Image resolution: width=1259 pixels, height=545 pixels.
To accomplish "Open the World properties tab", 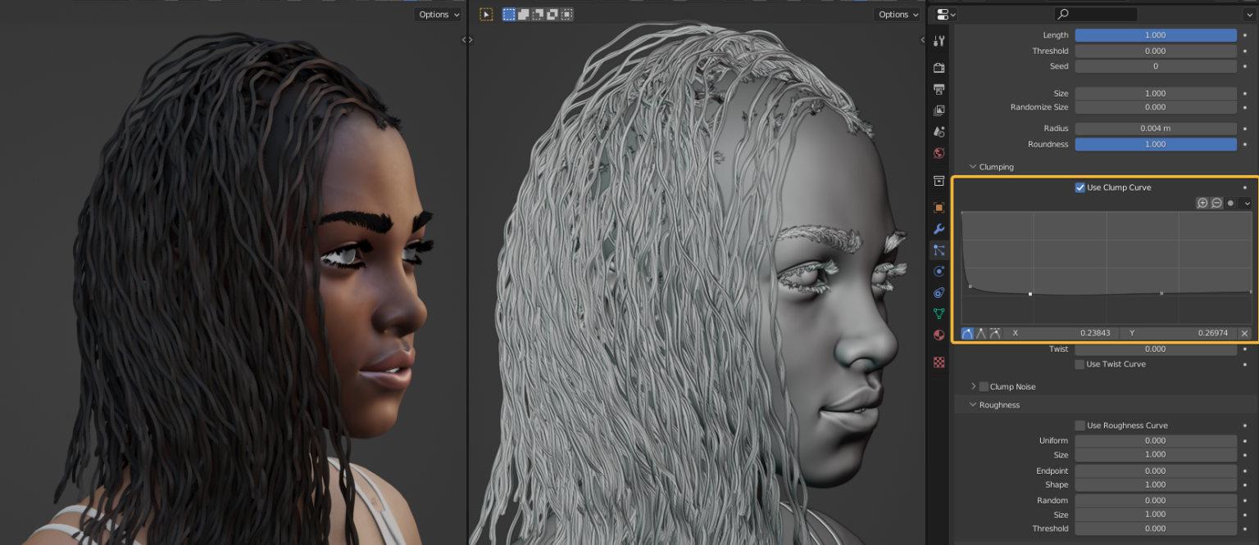I will [939, 153].
